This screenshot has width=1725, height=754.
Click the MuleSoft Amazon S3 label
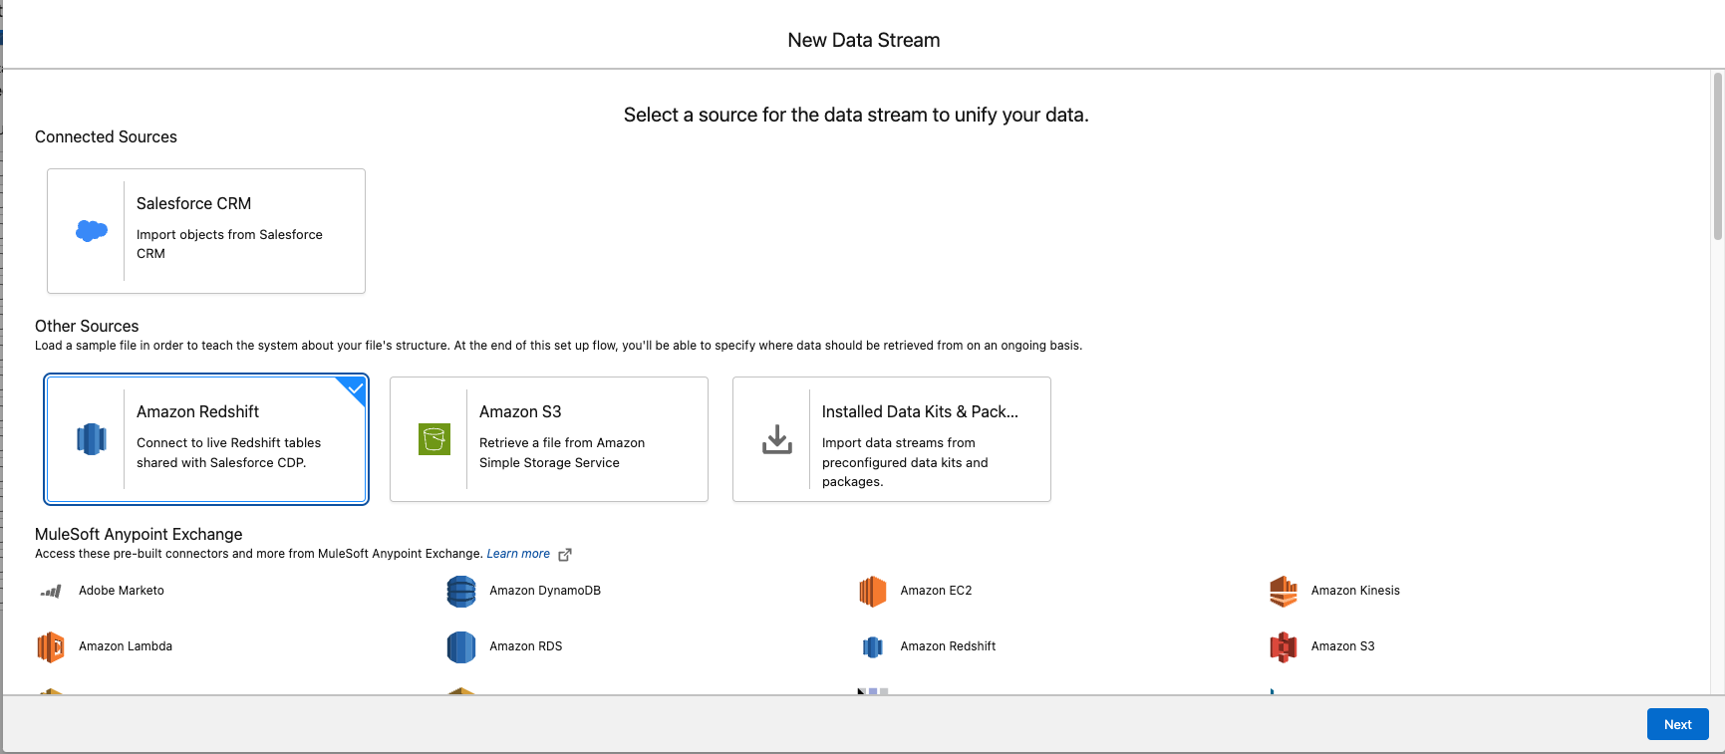click(x=1342, y=646)
